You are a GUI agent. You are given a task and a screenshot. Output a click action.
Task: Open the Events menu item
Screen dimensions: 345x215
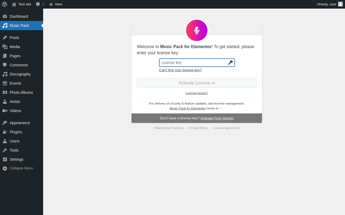[22, 83]
